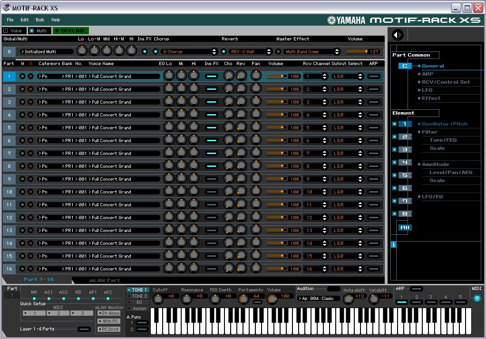Mute Part 1 with M button

(22, 76)
